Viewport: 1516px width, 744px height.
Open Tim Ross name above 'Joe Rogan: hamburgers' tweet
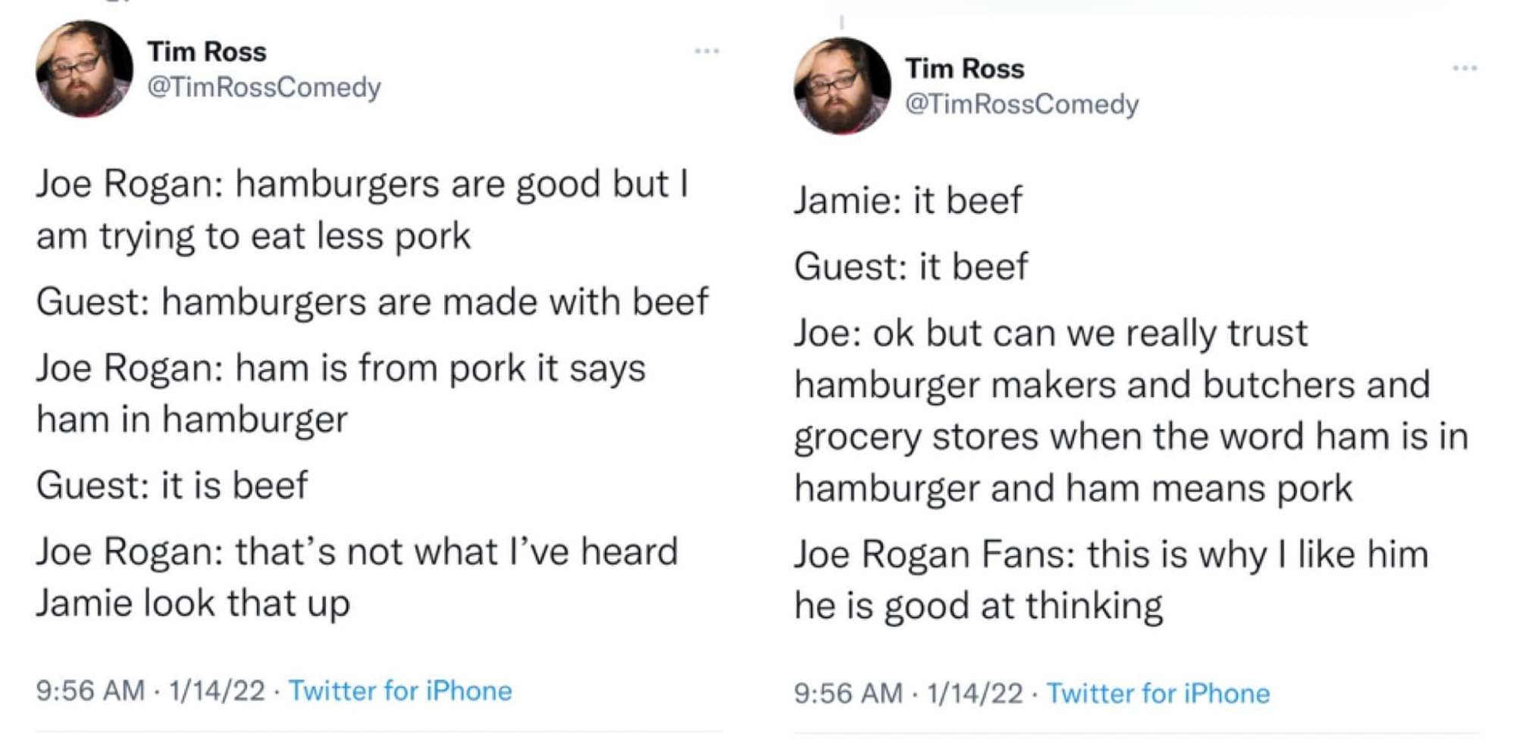(x=207, y=52)
